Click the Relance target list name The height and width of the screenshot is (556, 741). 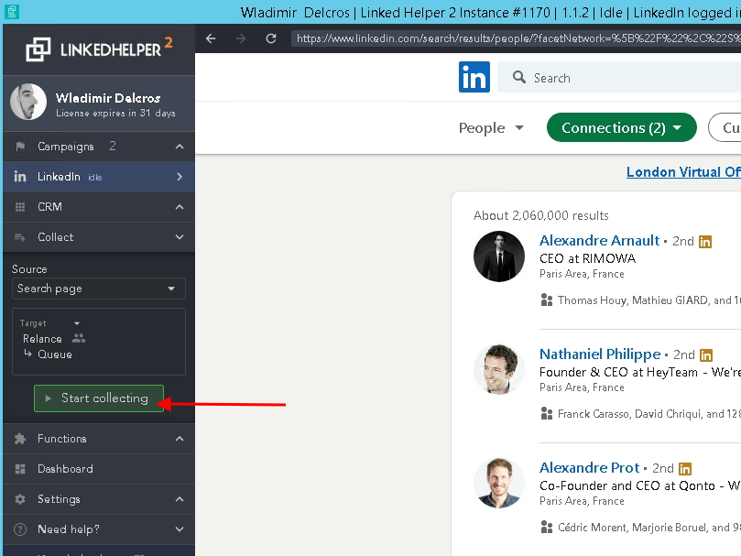tap(42, 339)
